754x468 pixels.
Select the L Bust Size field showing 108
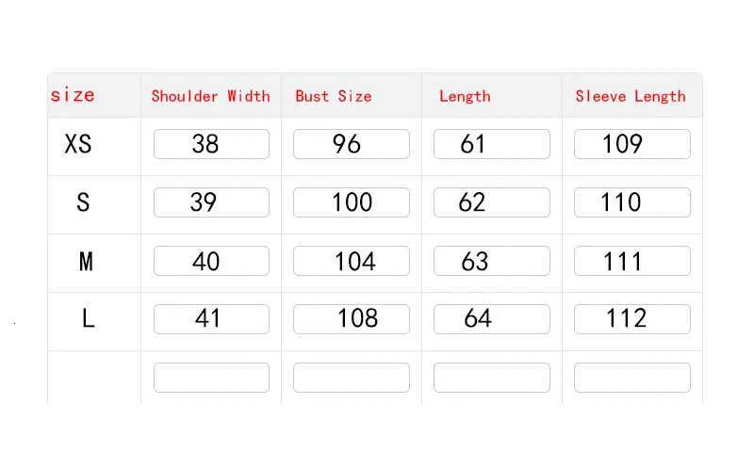(x=351, y=319)
